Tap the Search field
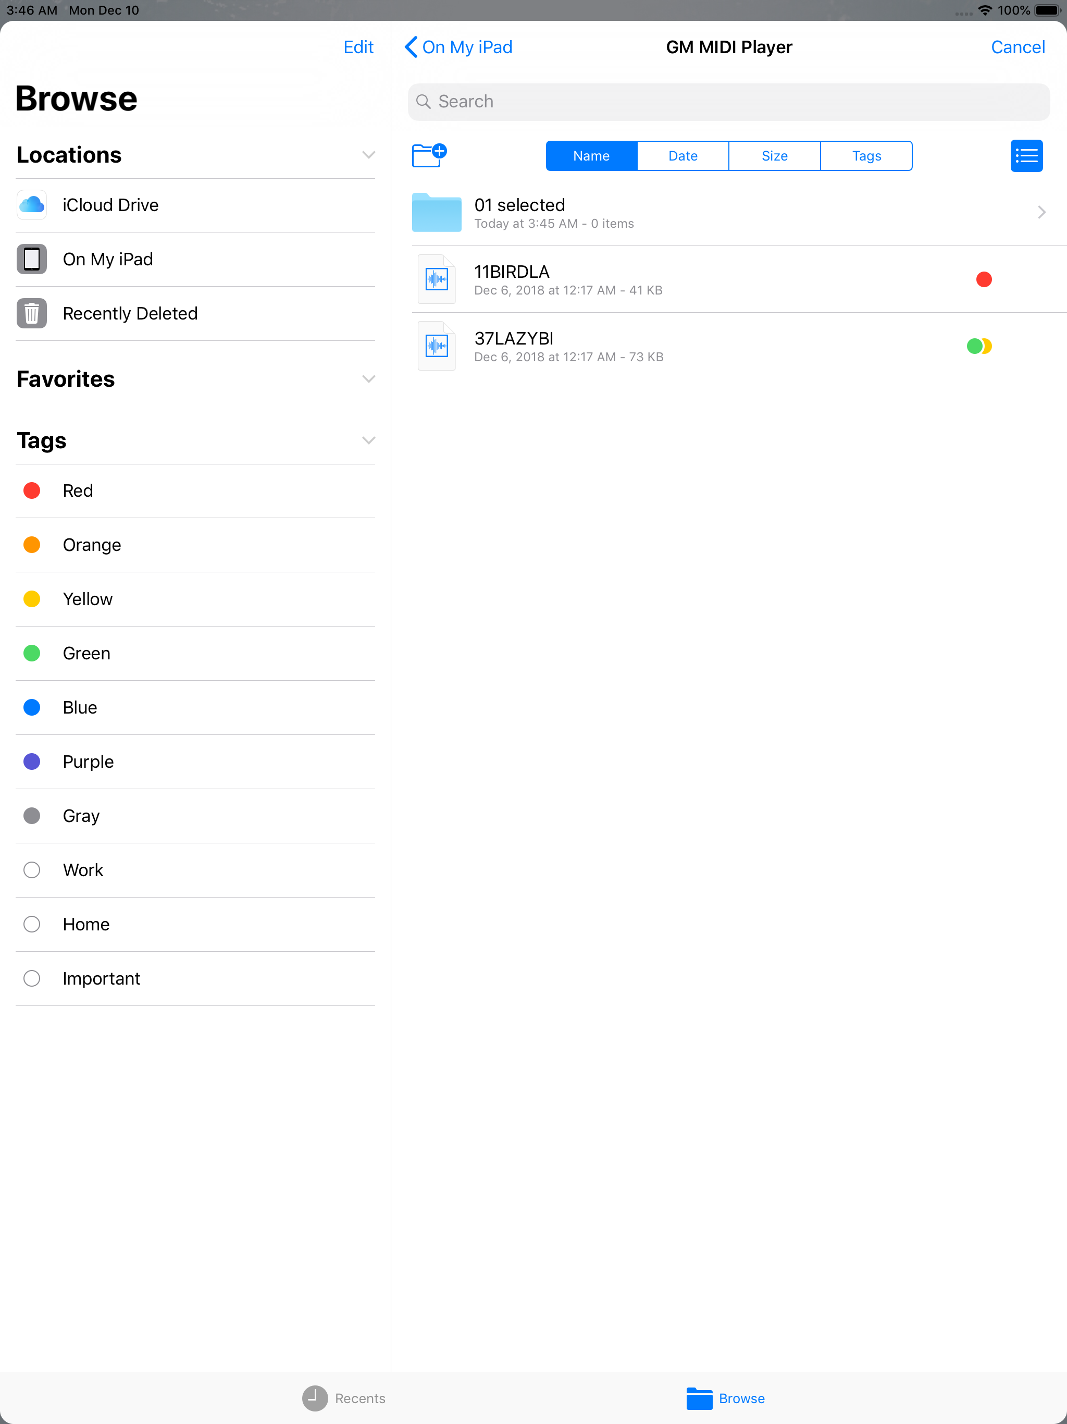This screenshot has height=1424, width=1067. (728, 101)
